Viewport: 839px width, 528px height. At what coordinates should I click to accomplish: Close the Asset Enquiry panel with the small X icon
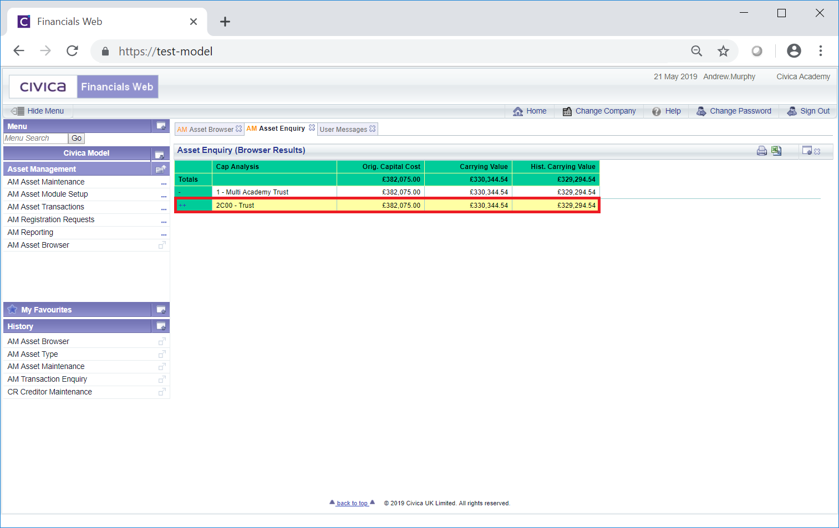(817, 151)
